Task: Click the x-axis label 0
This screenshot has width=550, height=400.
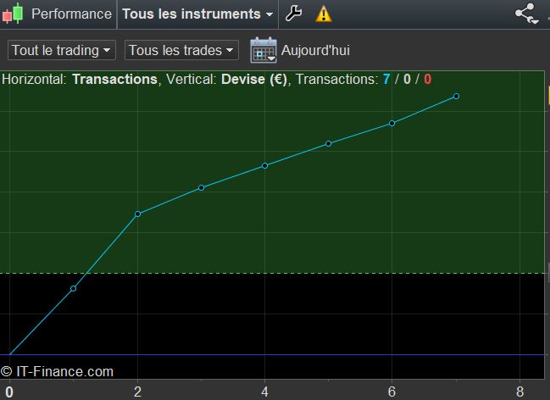Action: pyautogui.click(x=9, y=392)
